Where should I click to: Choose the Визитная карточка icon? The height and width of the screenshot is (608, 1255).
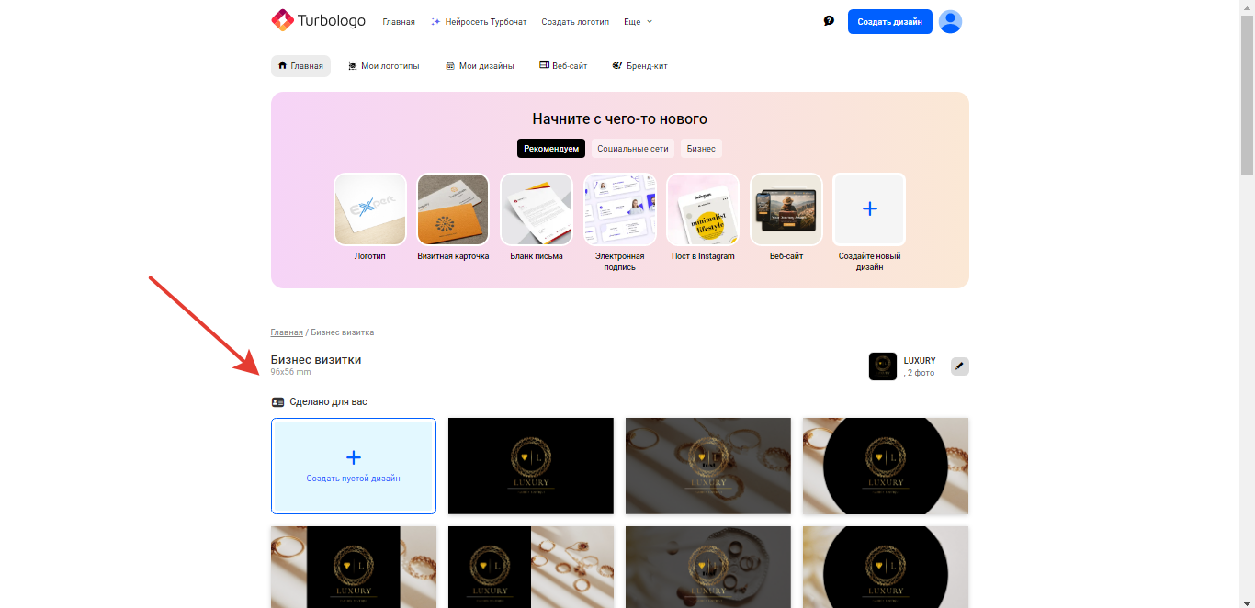(453, 209)
